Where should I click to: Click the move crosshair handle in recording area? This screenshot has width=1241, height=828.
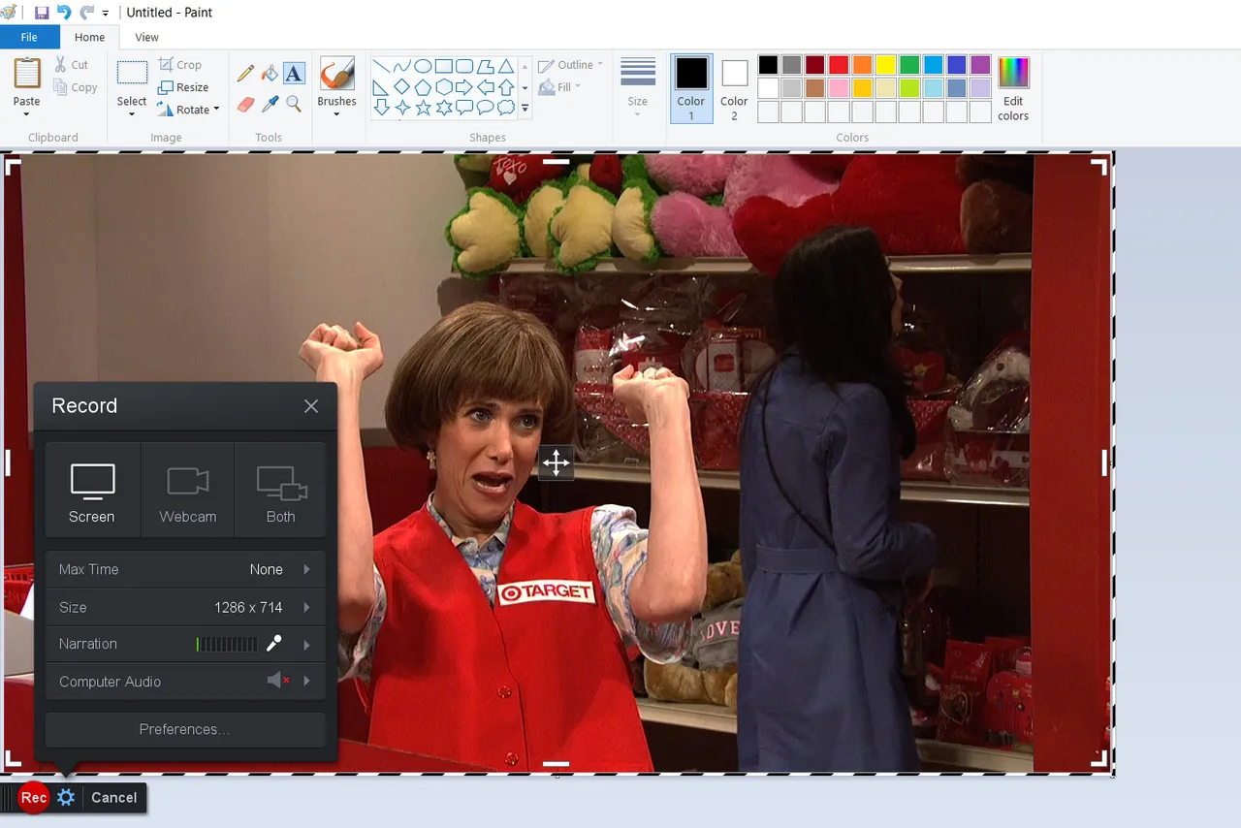(x=556, y=462)
